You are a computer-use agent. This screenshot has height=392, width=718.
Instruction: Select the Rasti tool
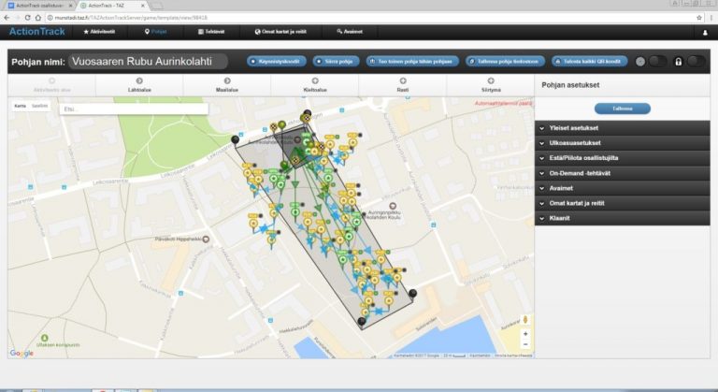point(403,85)
